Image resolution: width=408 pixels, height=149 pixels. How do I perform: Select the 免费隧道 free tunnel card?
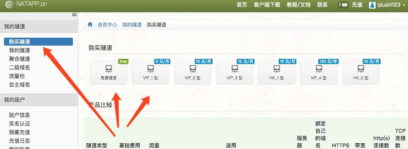(109, 72)
